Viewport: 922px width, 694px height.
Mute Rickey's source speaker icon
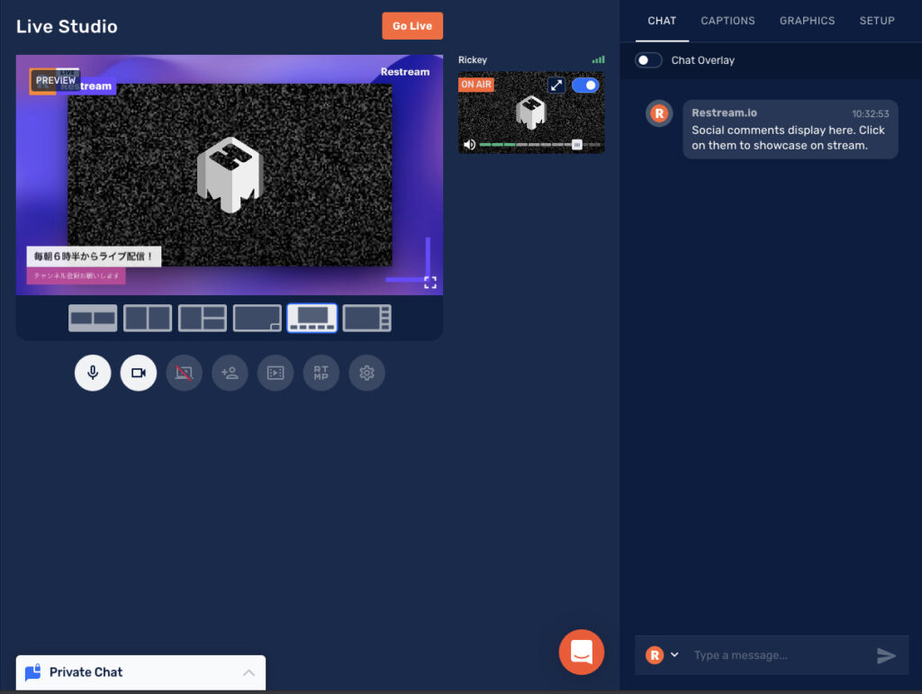coord(469,145)
